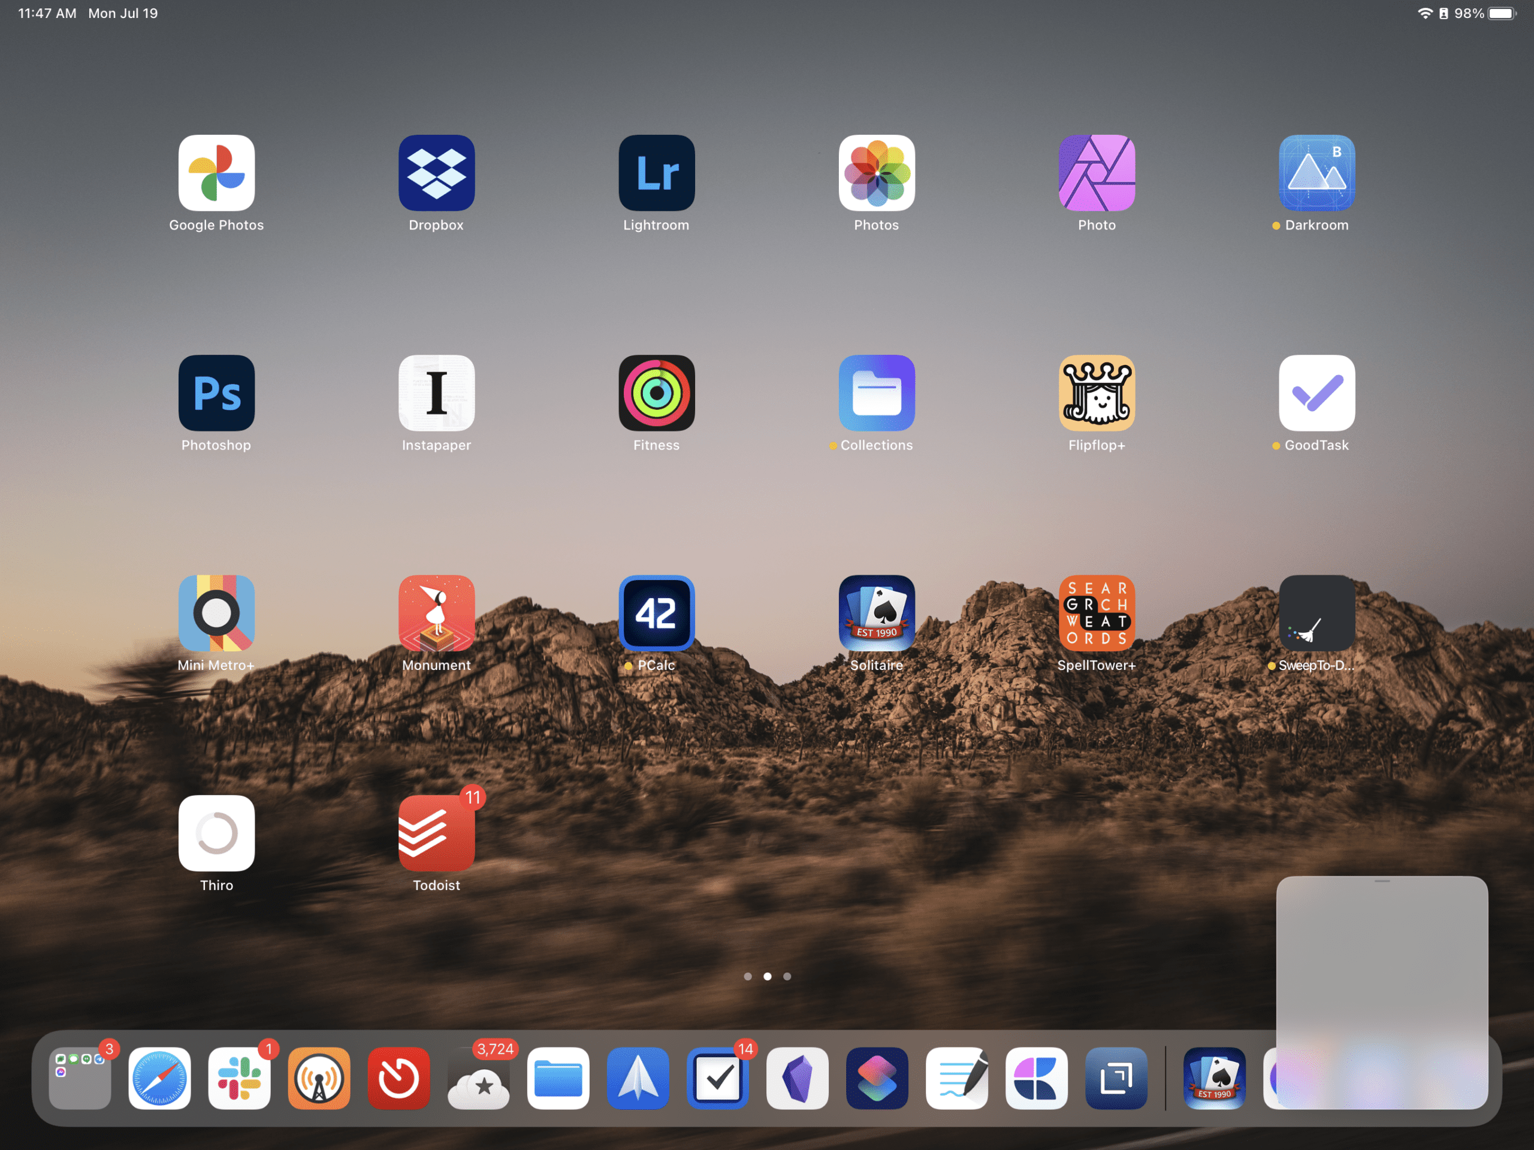Viewport: 1534px width, 1150px height.
Task: Open the Lightroom app
Action: point(657,173)
